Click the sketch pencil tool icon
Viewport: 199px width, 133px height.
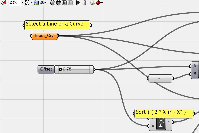tap(3, 3)
